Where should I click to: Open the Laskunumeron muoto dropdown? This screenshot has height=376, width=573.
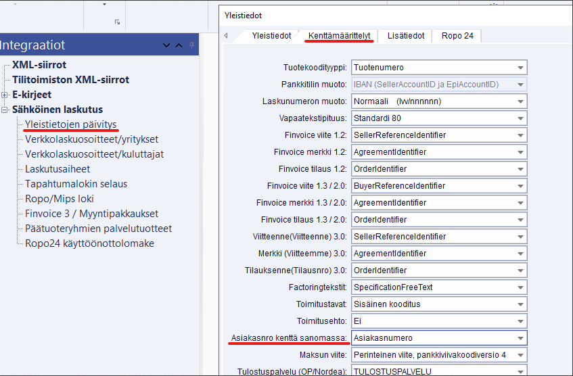(520, 101)
